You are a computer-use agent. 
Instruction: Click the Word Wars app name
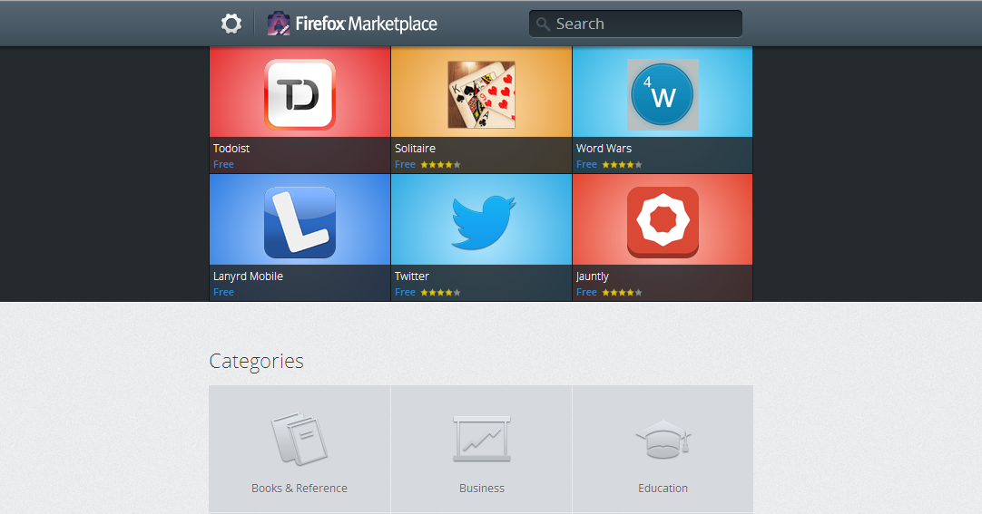[x=604, y=148]
